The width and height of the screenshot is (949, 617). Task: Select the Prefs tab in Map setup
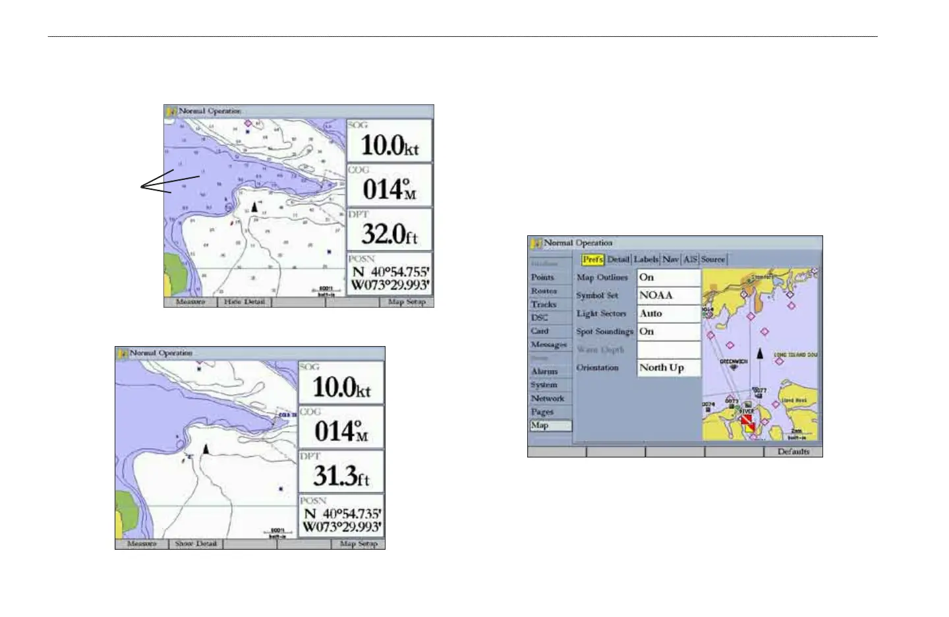tap(592, 260)
